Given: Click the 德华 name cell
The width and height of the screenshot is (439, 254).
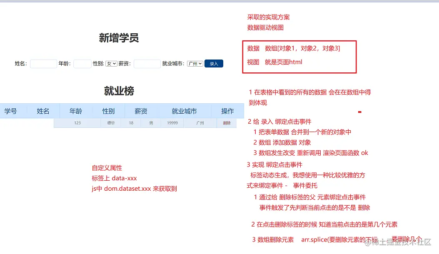Looking at the screenshot, I should point(111,123).
